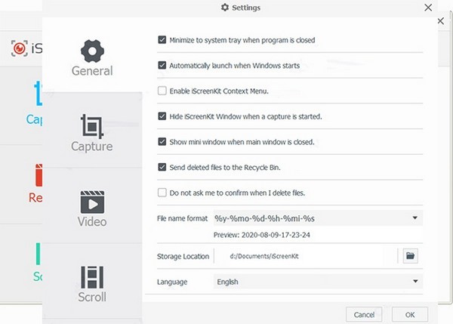
Task: Switch to the Capture tab label
Action: pyautogui.click(x=92, y=147)
